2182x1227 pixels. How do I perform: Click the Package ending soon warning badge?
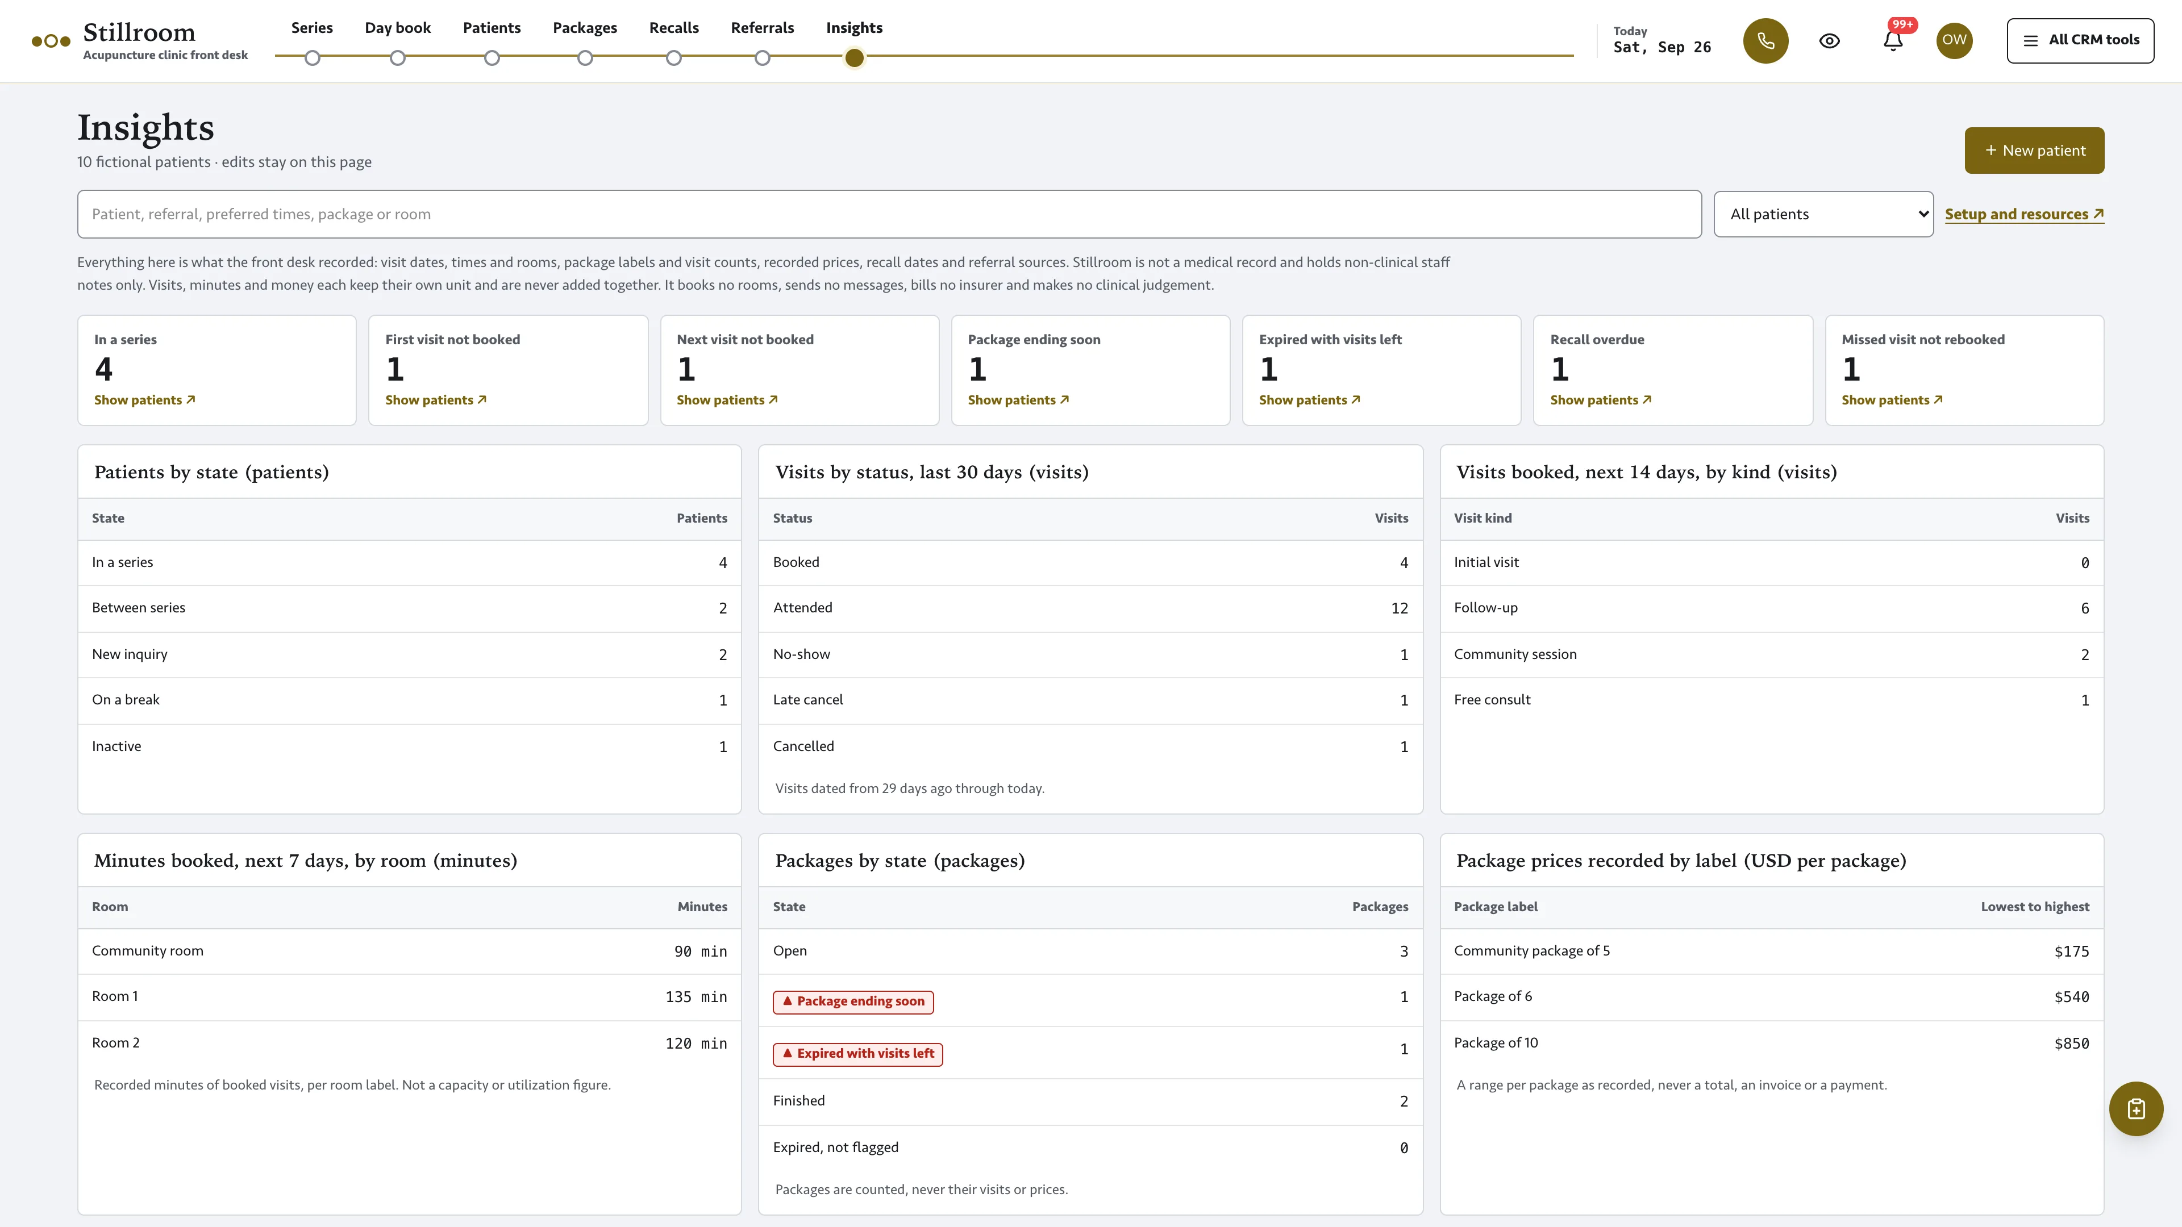coord(853,1001)
